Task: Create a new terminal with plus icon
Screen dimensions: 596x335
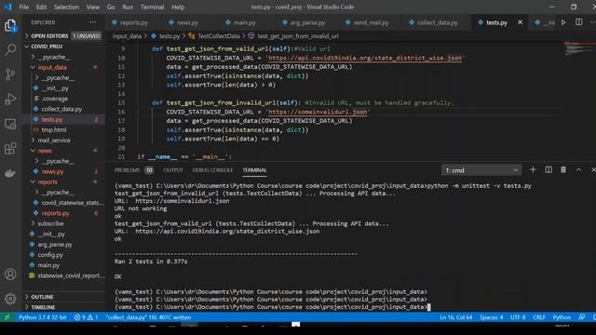Action: [x=533, y=169]
